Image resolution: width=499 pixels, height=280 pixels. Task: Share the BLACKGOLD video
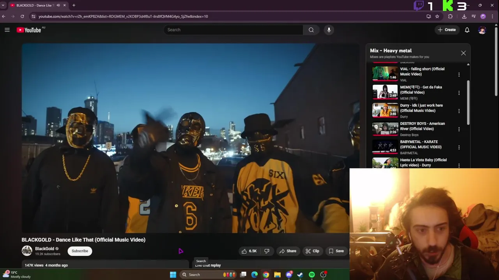[x=288, y=251]
